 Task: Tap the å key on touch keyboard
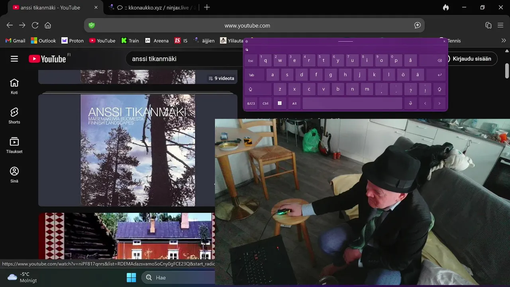pos(410,60)
